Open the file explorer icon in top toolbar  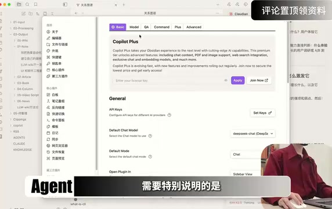(19, 4)
